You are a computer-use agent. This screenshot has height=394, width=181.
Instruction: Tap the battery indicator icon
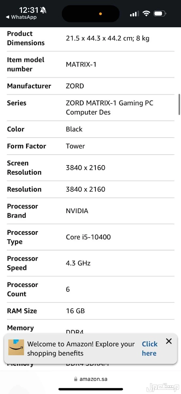(160, 14)
